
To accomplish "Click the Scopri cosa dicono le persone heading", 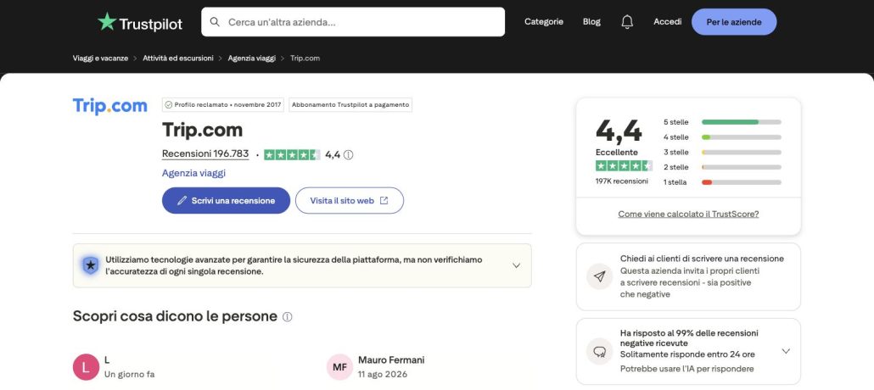I will coord(175,316).
